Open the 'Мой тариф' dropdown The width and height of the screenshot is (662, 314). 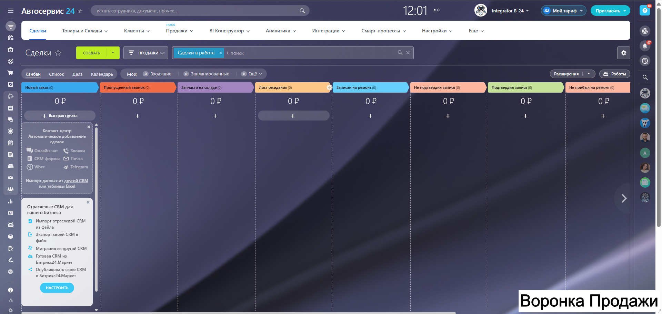pyautogui.click(x=564, y=11)
